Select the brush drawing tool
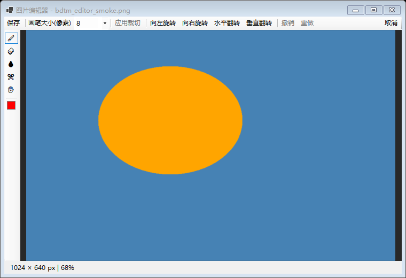The image size is (406, 278). coord(11,38)
